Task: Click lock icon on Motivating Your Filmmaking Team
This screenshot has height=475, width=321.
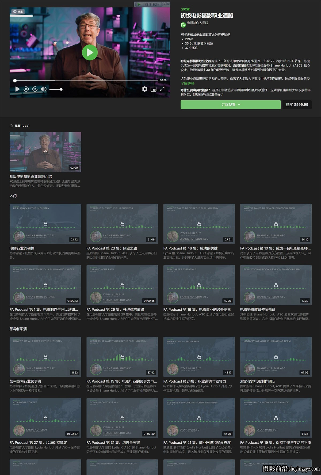Action: point(276,357)
